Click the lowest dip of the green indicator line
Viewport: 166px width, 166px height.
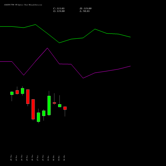tap(59, 43)
